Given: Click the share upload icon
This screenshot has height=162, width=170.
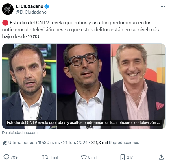Looking at the screenshot, I should coord(161,157).
